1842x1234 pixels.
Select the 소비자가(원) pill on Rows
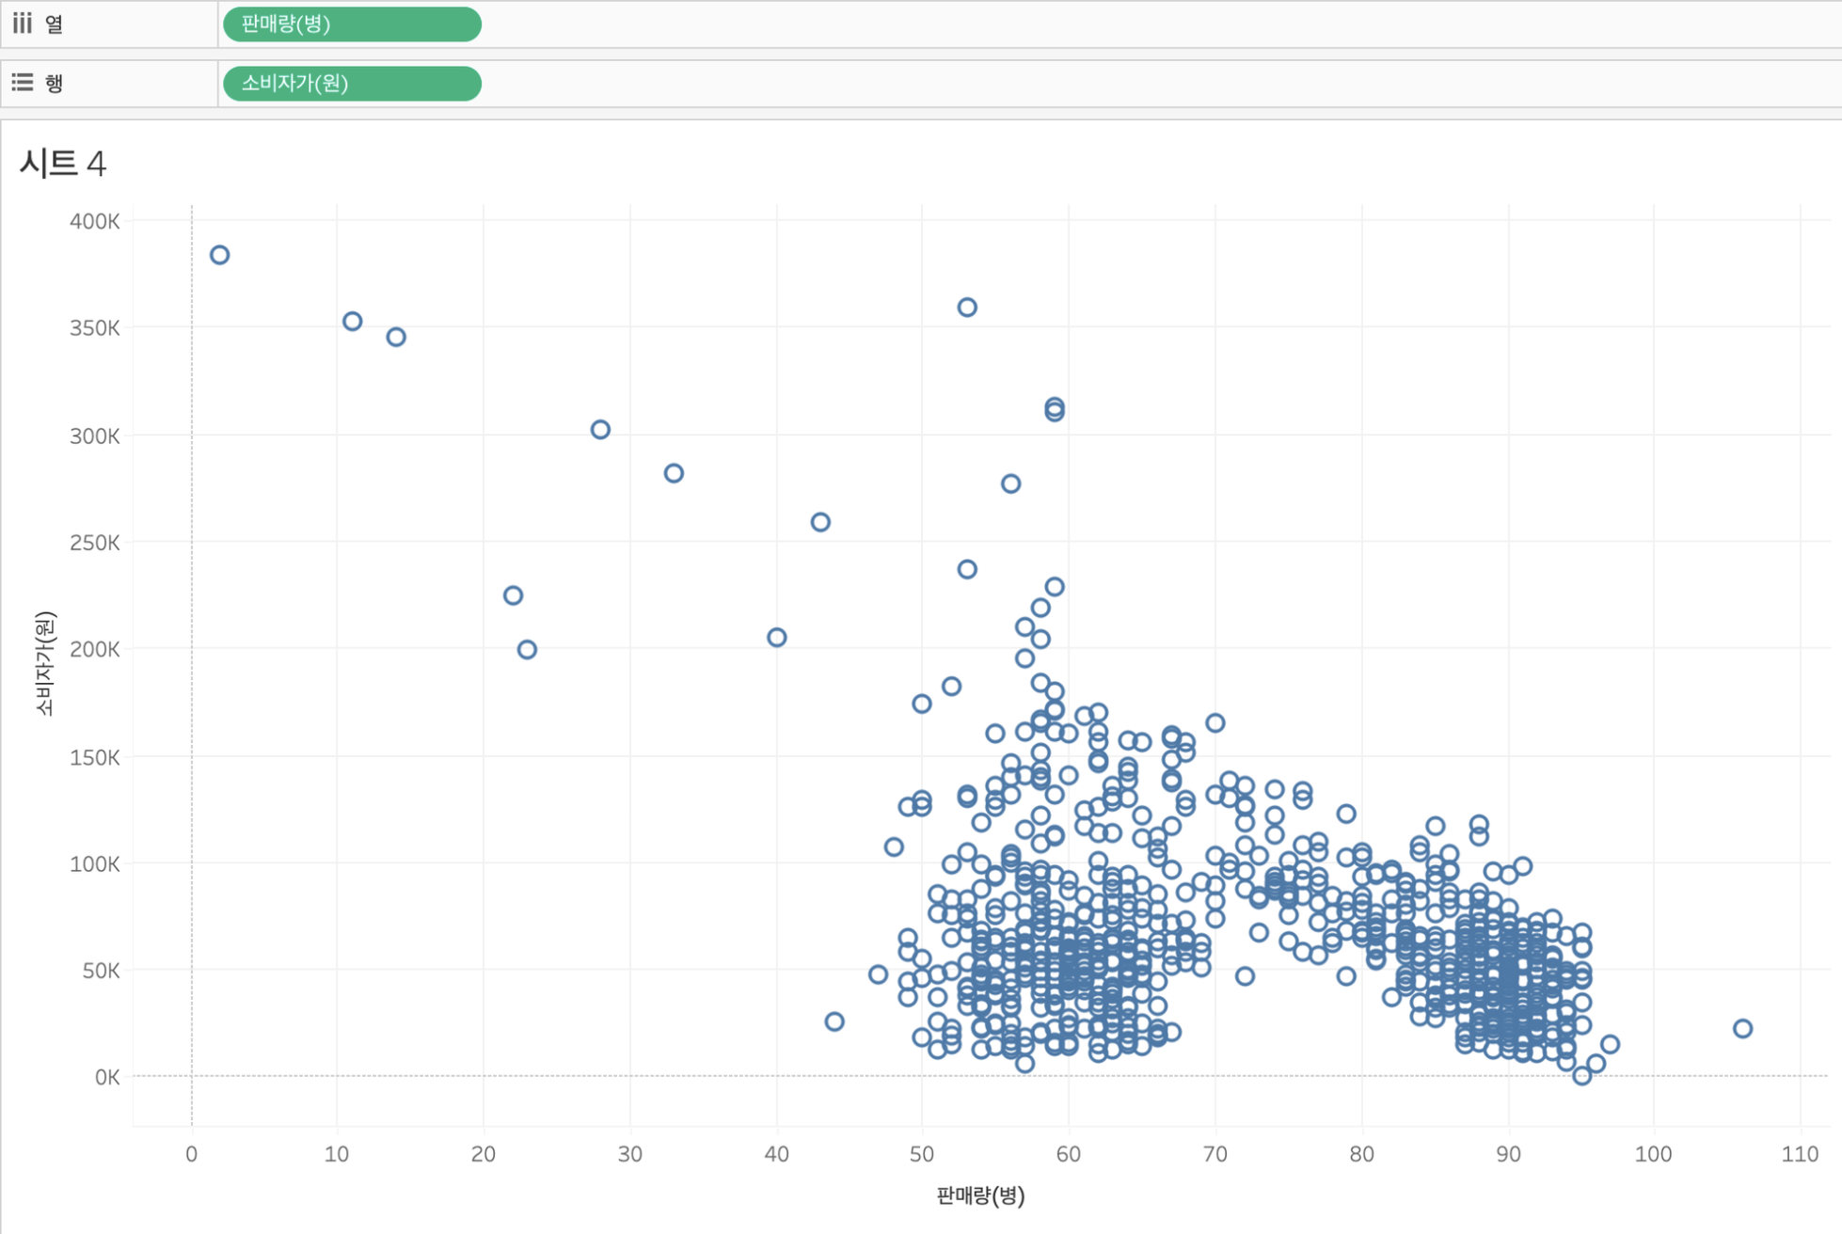coord(352,83)
